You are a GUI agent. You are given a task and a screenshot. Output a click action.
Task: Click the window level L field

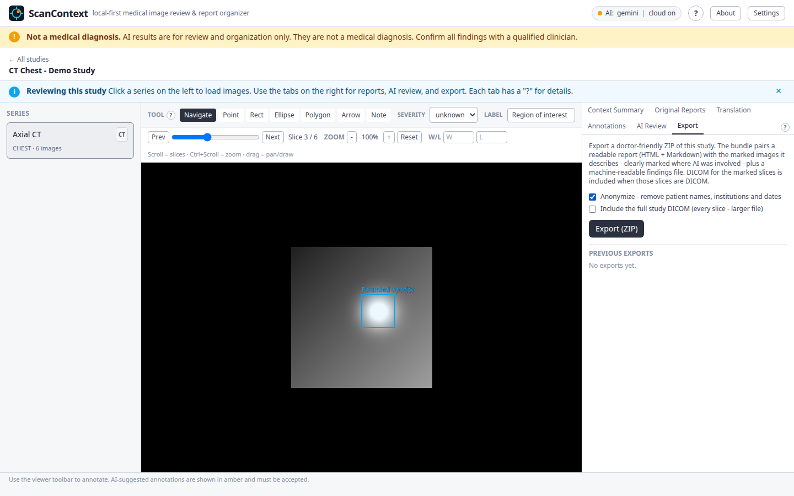(x=492, y=137)
